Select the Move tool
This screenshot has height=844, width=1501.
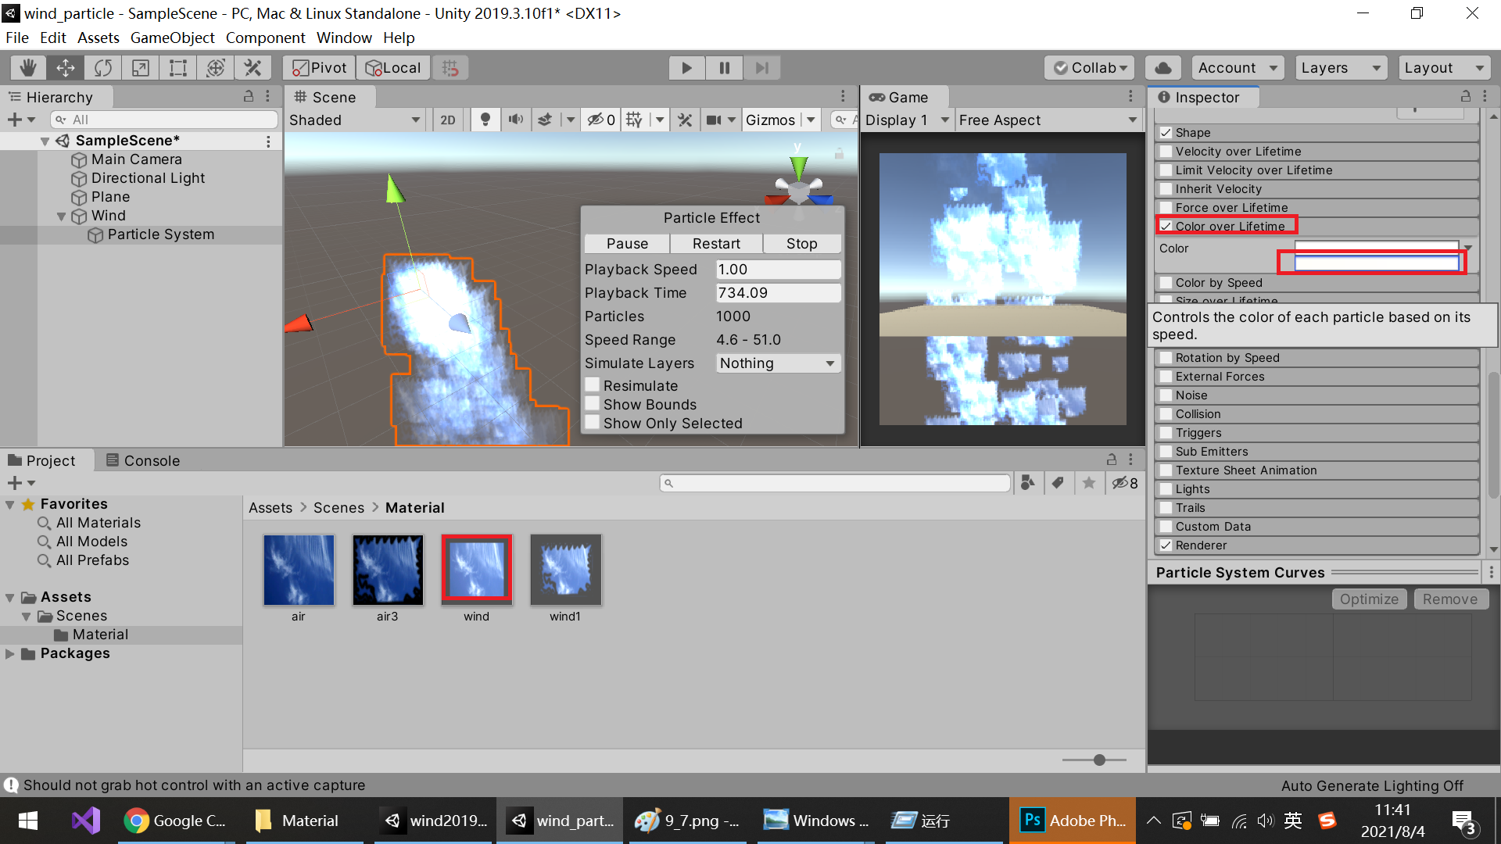(x=66, y=67)
